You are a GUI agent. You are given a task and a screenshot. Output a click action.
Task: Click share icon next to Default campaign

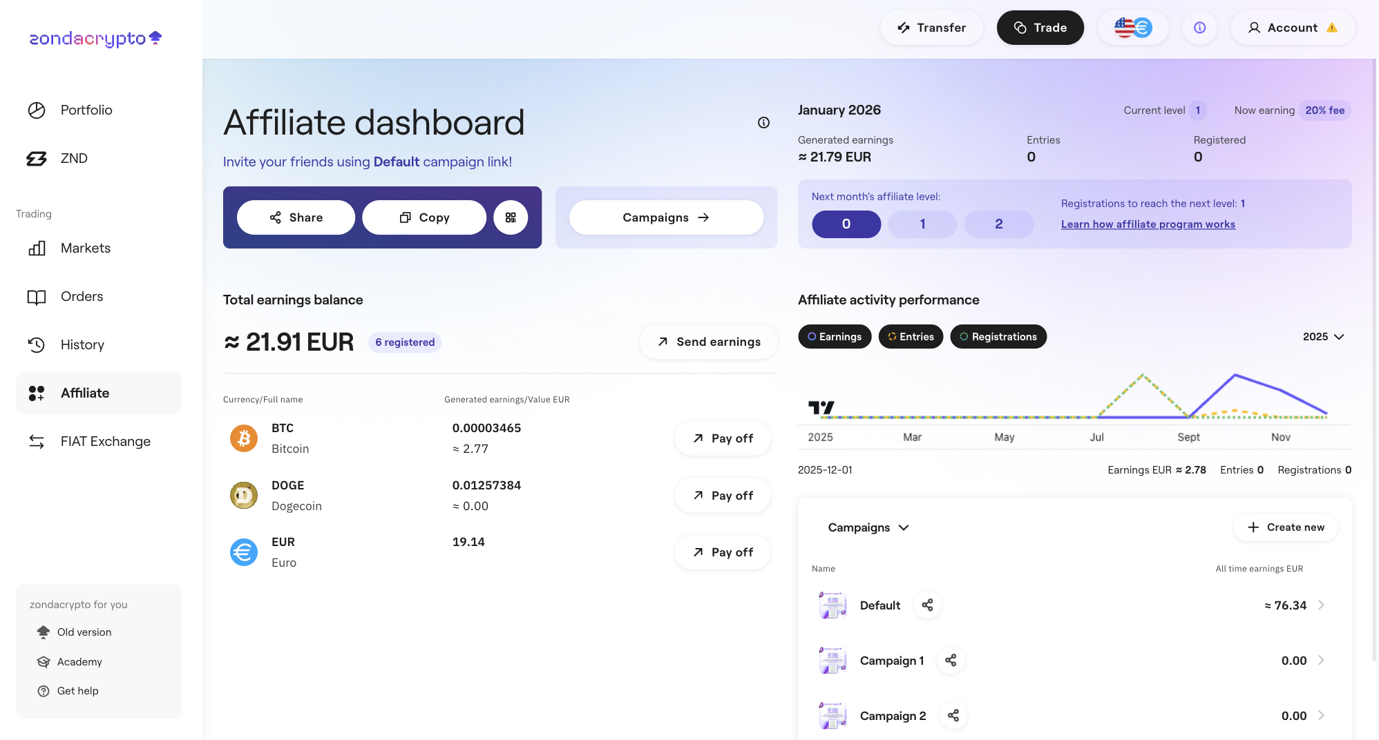tap(927, 605)
